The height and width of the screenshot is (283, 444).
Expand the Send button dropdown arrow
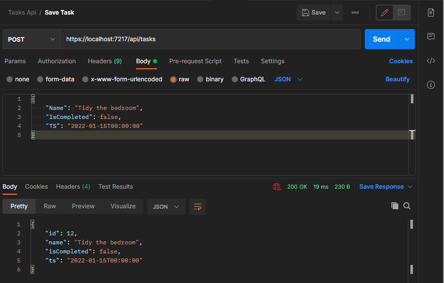point(406,39)
